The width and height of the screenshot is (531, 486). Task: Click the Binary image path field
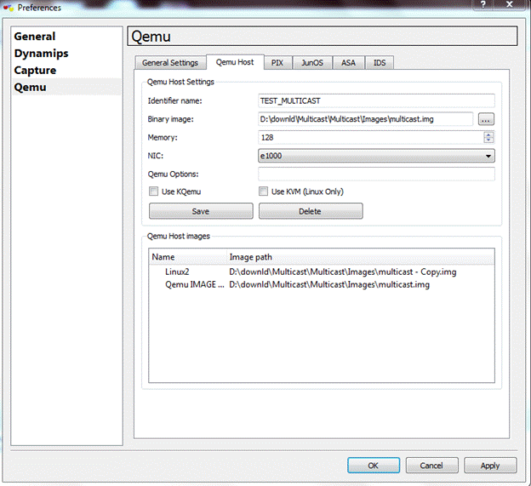pos(365,119)
